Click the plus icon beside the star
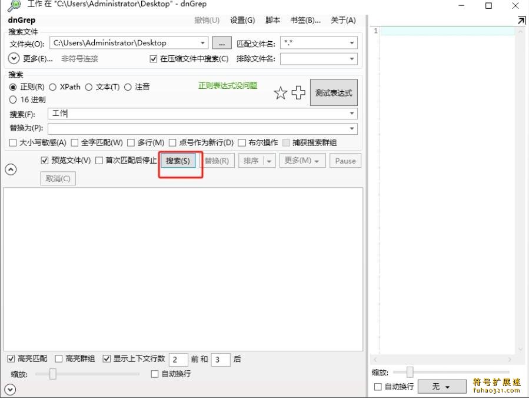The height and width of the screenshot is (399, 529). click(x=298, y=92)
